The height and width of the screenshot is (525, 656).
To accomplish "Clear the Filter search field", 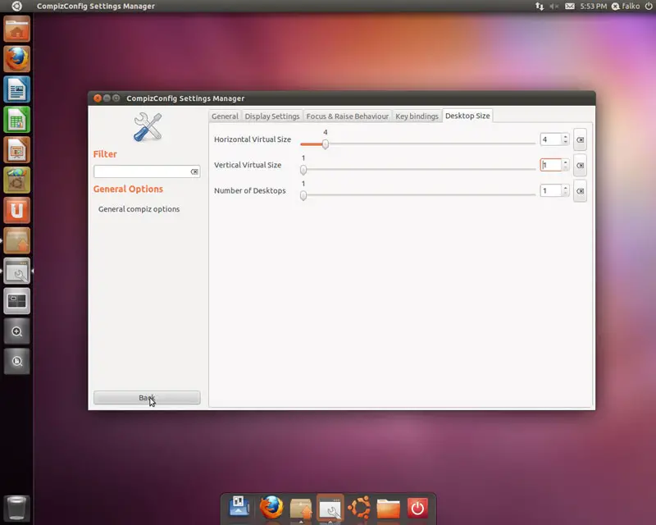I will tap(194, 171).
